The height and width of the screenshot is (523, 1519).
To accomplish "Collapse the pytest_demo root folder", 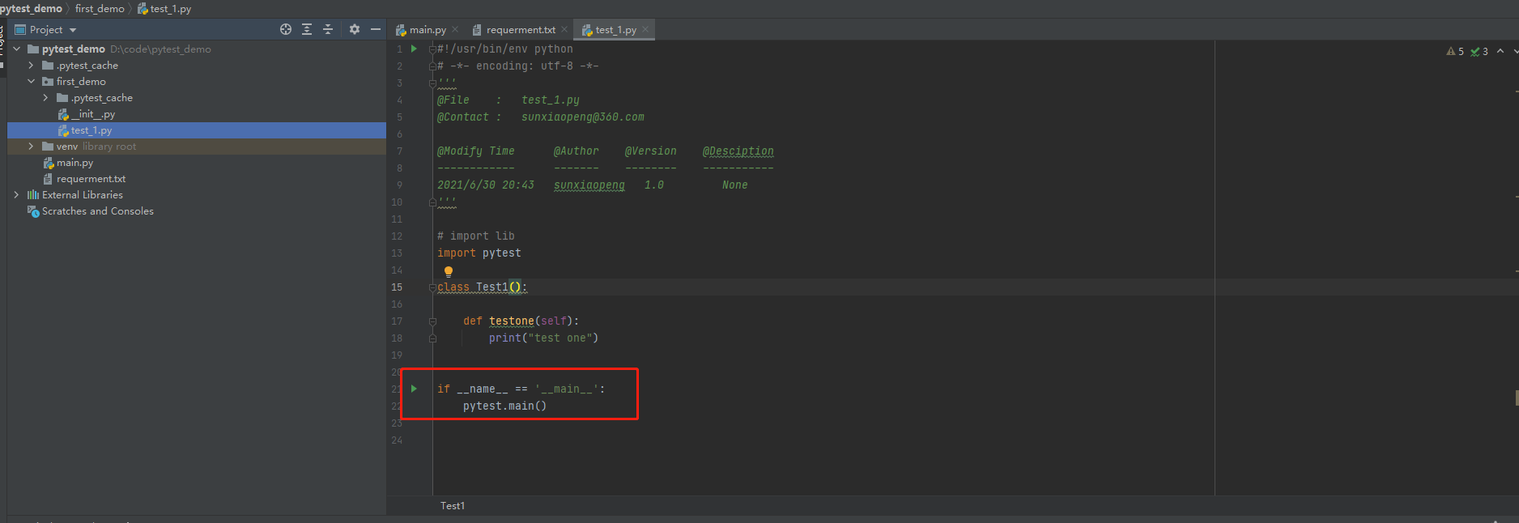I will click(17, 49).
